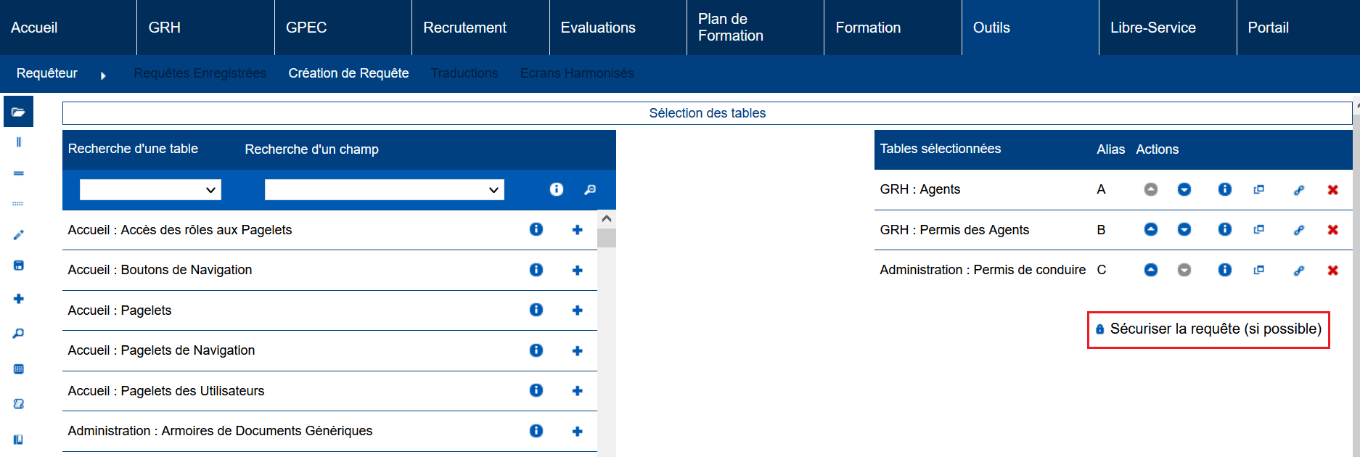
Task: Open the Outils menu
Action: click(x=991, y=28)
